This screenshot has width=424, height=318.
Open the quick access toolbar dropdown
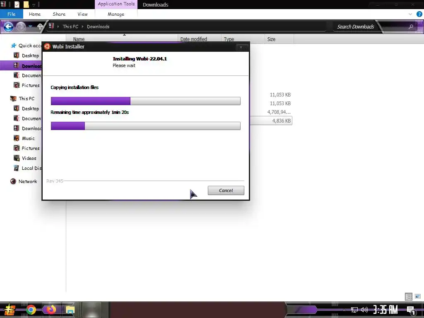tap(34, 5)
